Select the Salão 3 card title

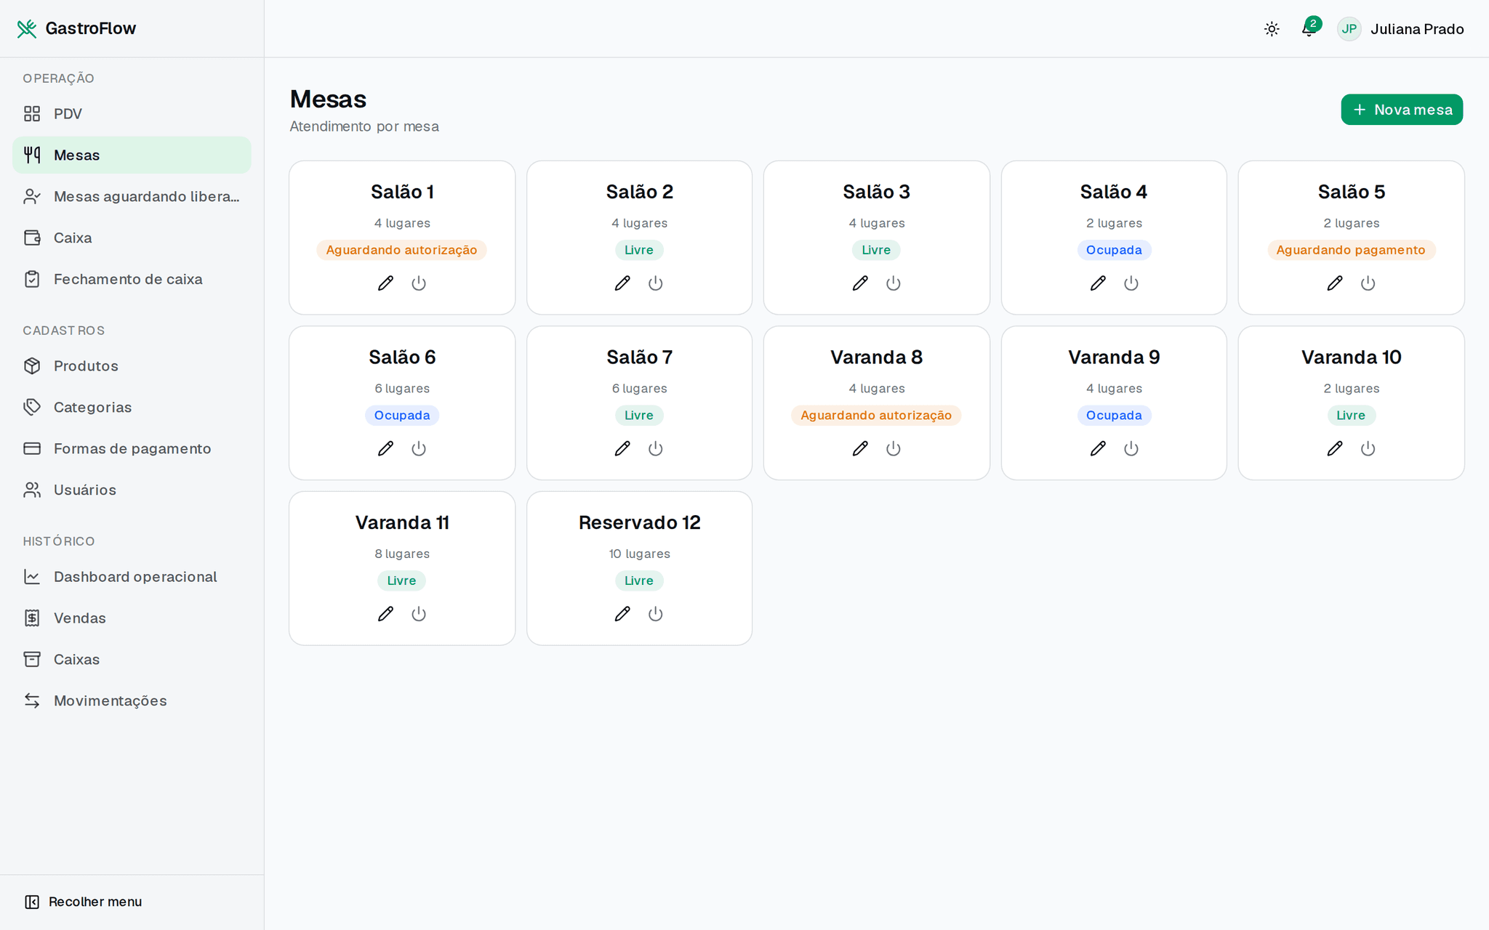pos(876,192)
